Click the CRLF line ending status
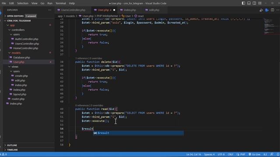 (x=231, y=154)
